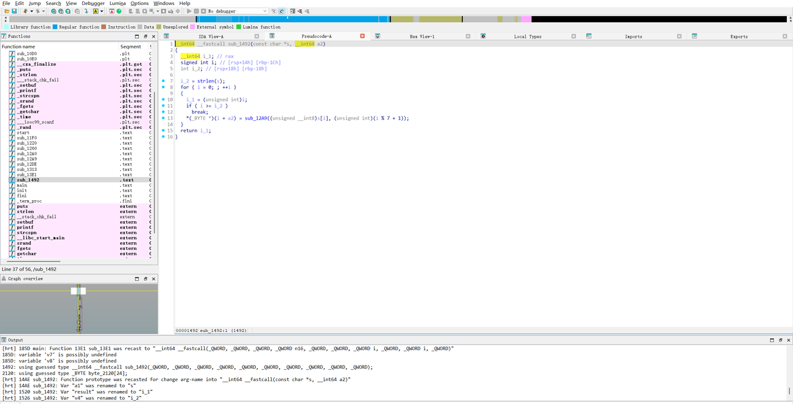The width and height of the screenshot is (793, 404).
Task: Click the Imports tab icon
Action: [589, 37]
